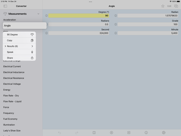Select the highlighted Angle category
The width and height of the screenshot is (181, 136).
[x=25, y=26]
